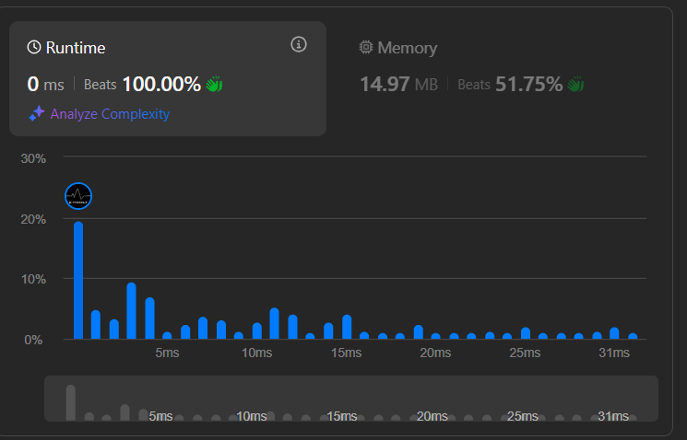This screenshot has height=440, width=687.
Task: Click the chart bar above the 15ms label
Action: (347, 327)
